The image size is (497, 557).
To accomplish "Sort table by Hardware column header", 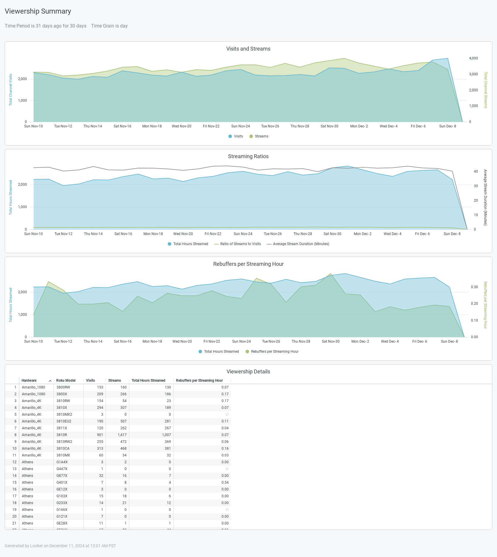I will pyautogui.click(x=29, y=380).
